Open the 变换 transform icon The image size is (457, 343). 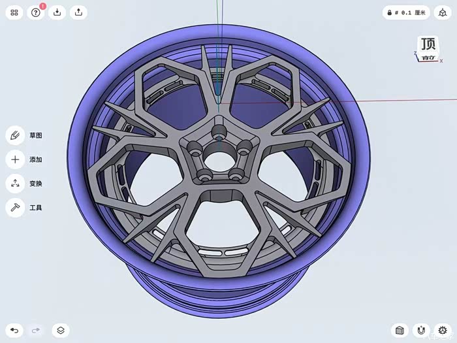coord(15,184)
